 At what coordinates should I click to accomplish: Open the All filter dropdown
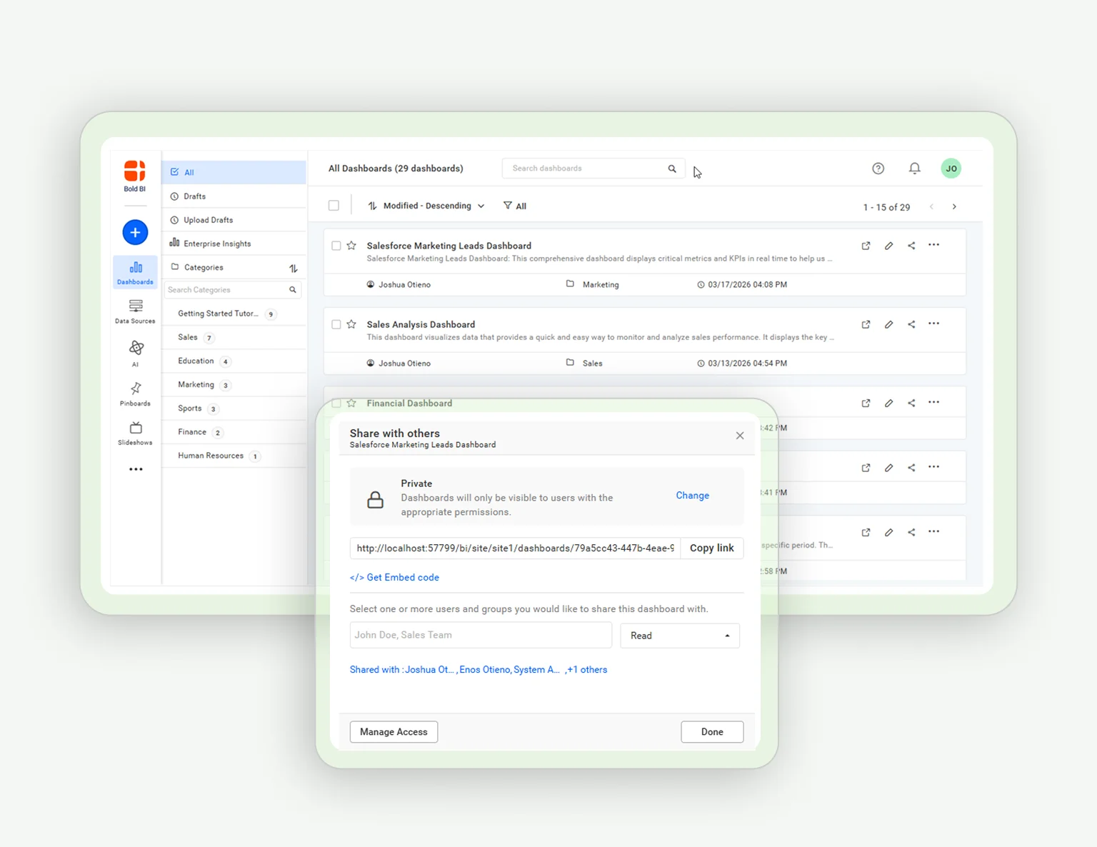(x=515, y=206)
